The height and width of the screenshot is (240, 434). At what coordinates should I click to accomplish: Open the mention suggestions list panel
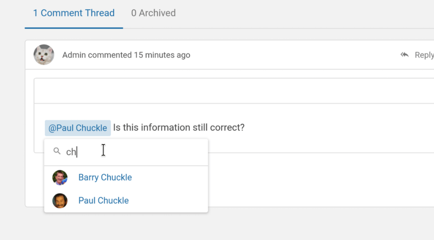(x=126, y=175)
